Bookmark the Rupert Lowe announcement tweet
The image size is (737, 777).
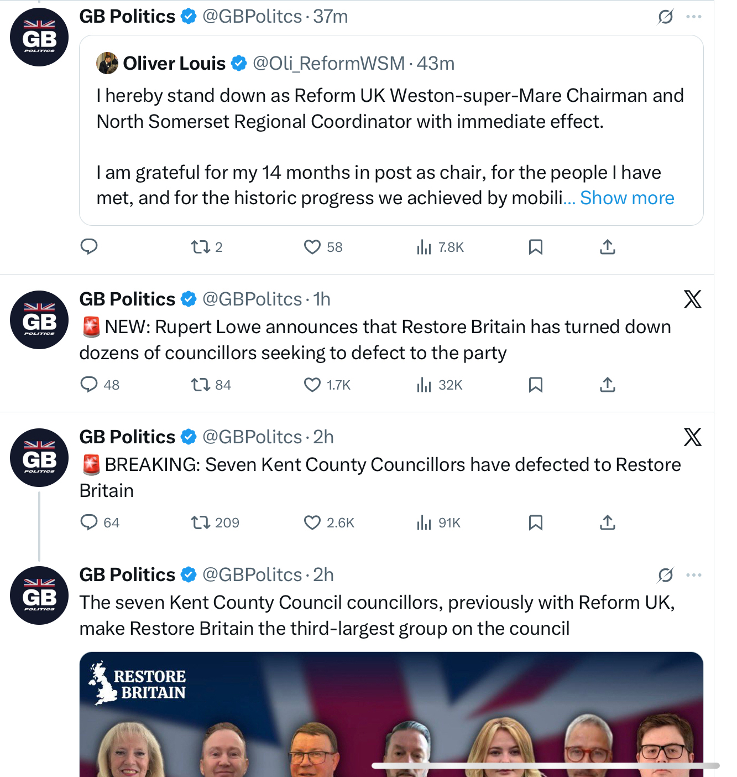pos(535,385)
